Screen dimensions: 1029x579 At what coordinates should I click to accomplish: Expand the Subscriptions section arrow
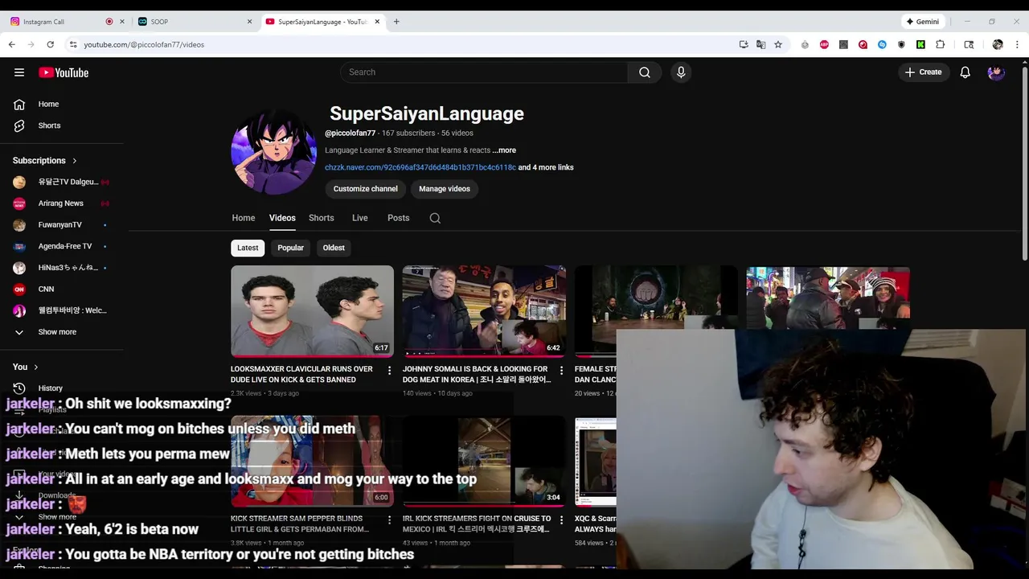[x=75, y=161]
